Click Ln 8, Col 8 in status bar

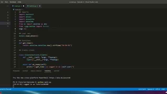[142, 89]
